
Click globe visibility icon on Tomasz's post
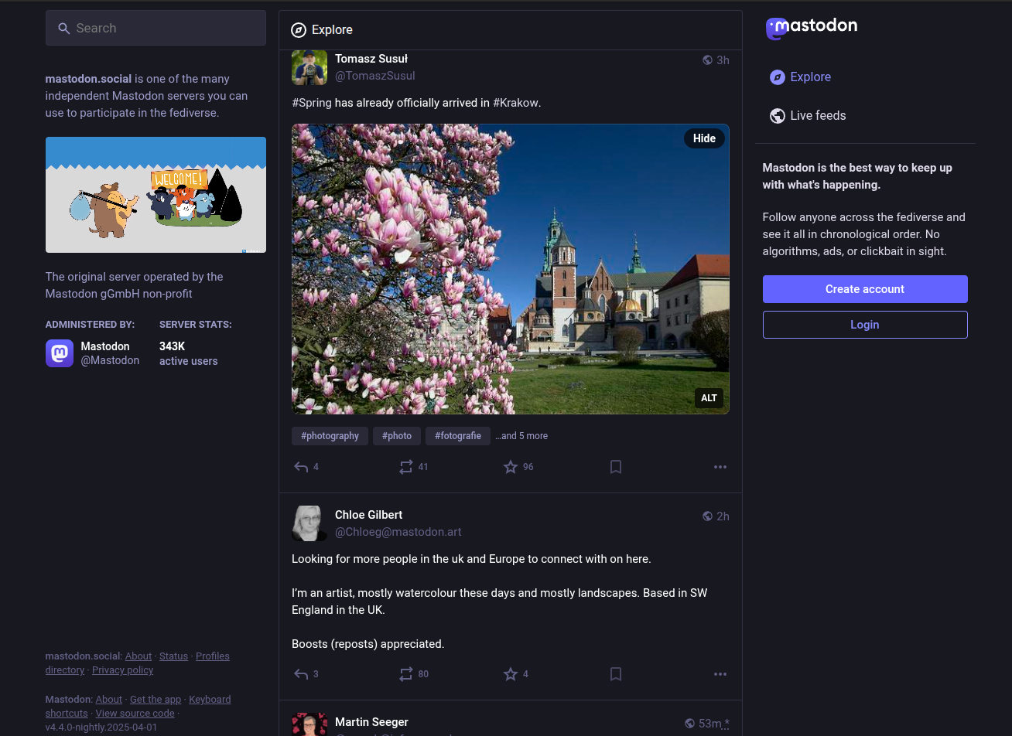707,60
